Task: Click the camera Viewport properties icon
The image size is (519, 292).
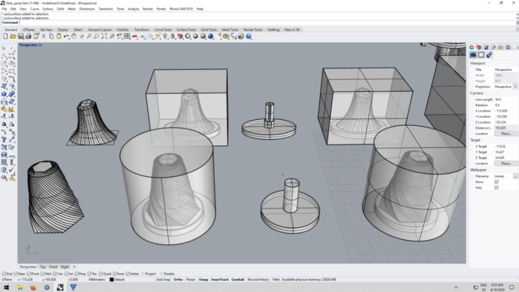Action: click(473, 55)
